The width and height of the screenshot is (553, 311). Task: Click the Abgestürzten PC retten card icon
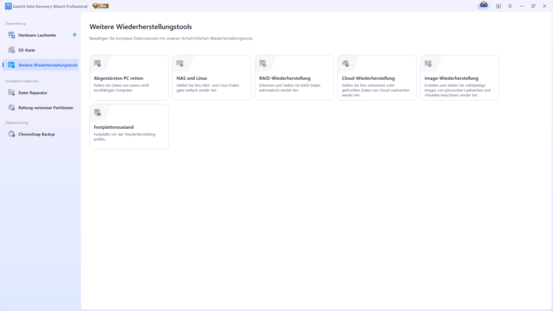point(97,63)
